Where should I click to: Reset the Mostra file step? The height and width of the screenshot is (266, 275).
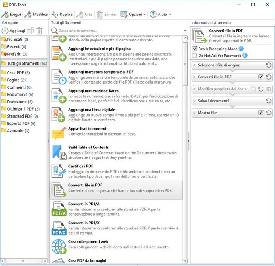[x=269, y=113]
